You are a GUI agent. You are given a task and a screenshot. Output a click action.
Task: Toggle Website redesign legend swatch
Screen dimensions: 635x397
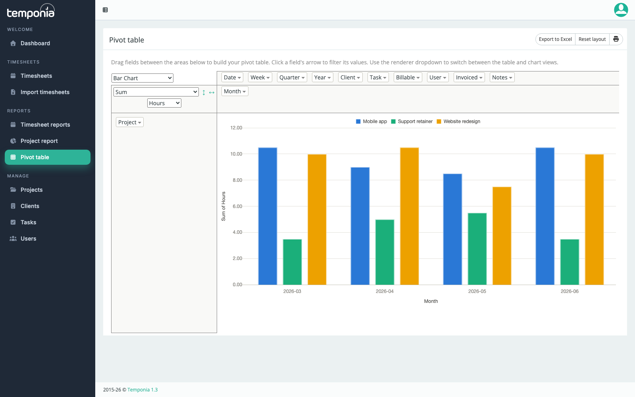[x=439, y=121]
